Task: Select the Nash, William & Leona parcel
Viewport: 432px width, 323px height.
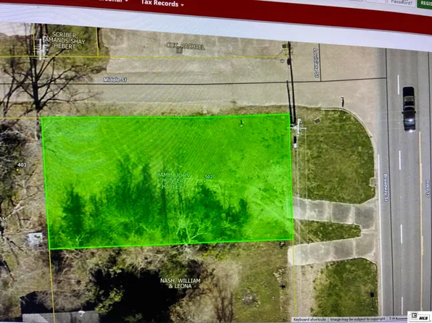Action: [180, 283]
